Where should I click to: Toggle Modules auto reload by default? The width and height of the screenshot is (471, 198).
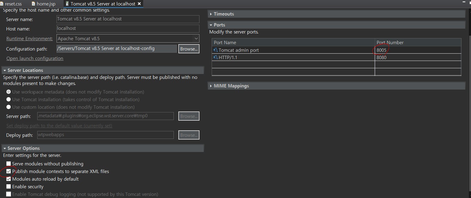[9, 179]
